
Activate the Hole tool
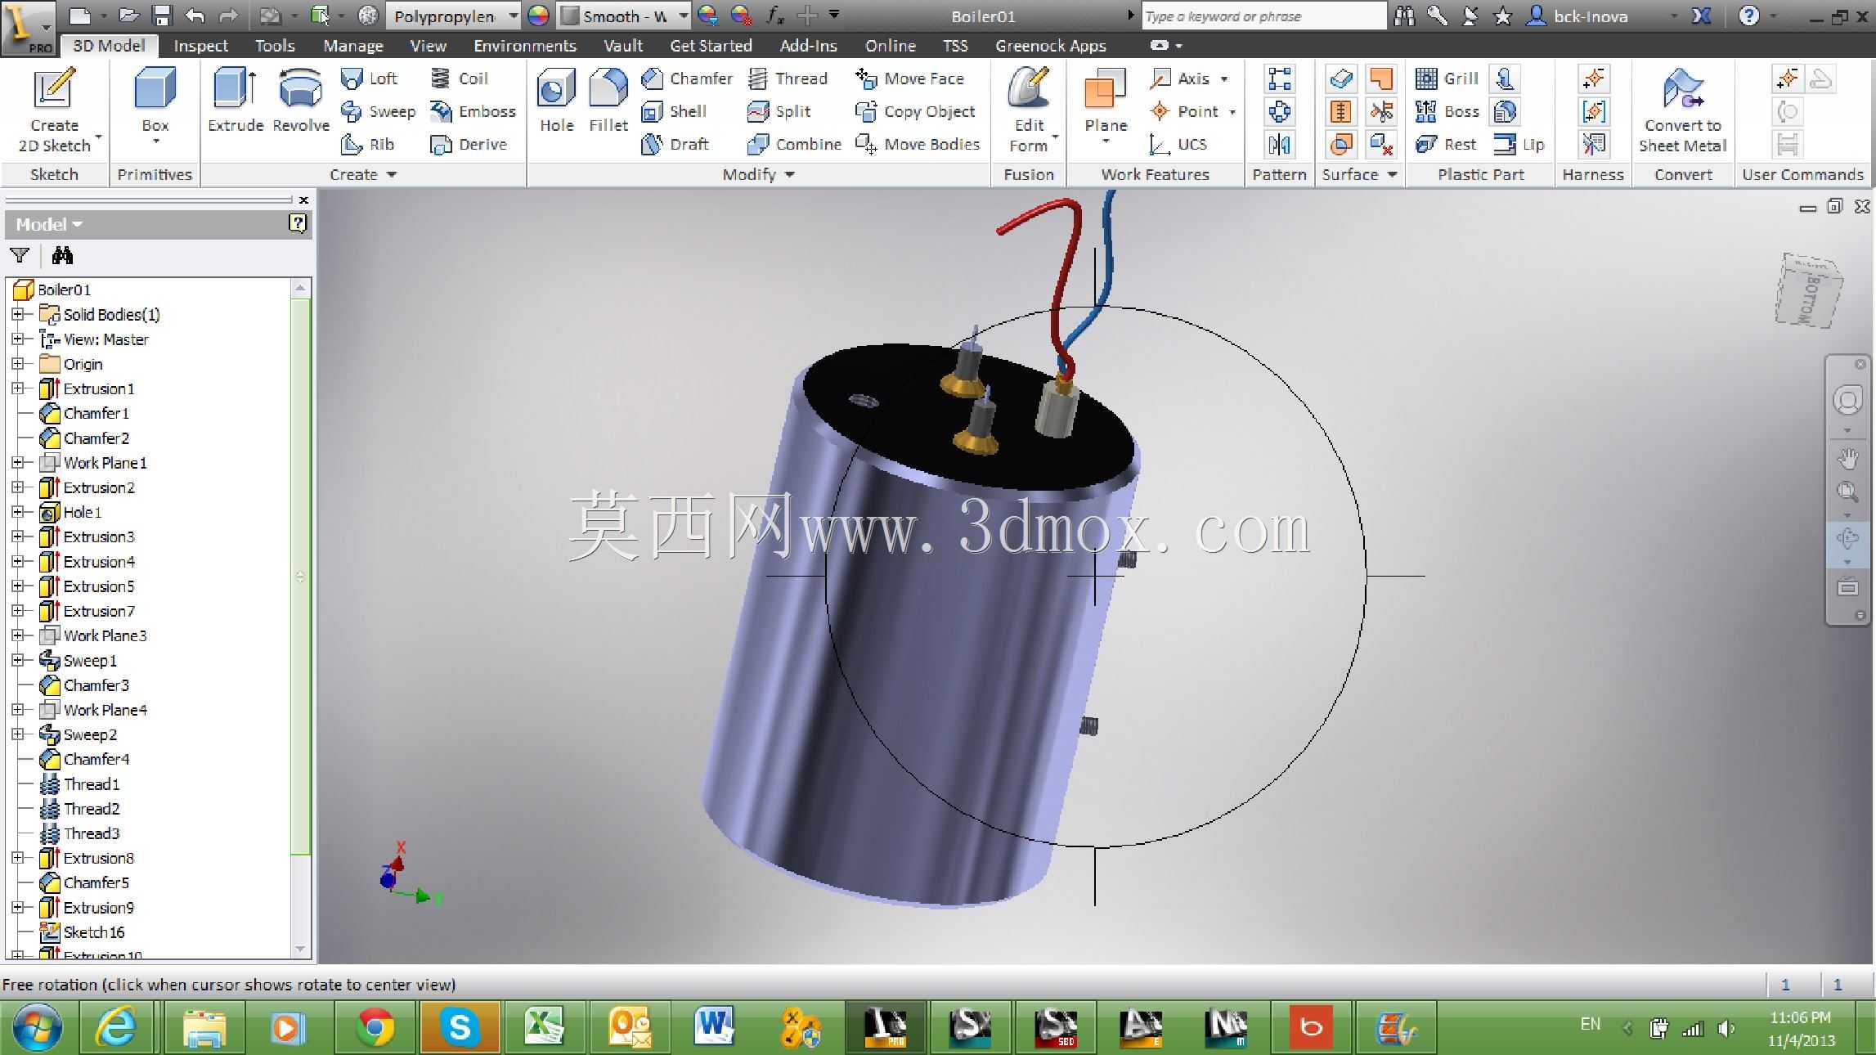[556, 100]
